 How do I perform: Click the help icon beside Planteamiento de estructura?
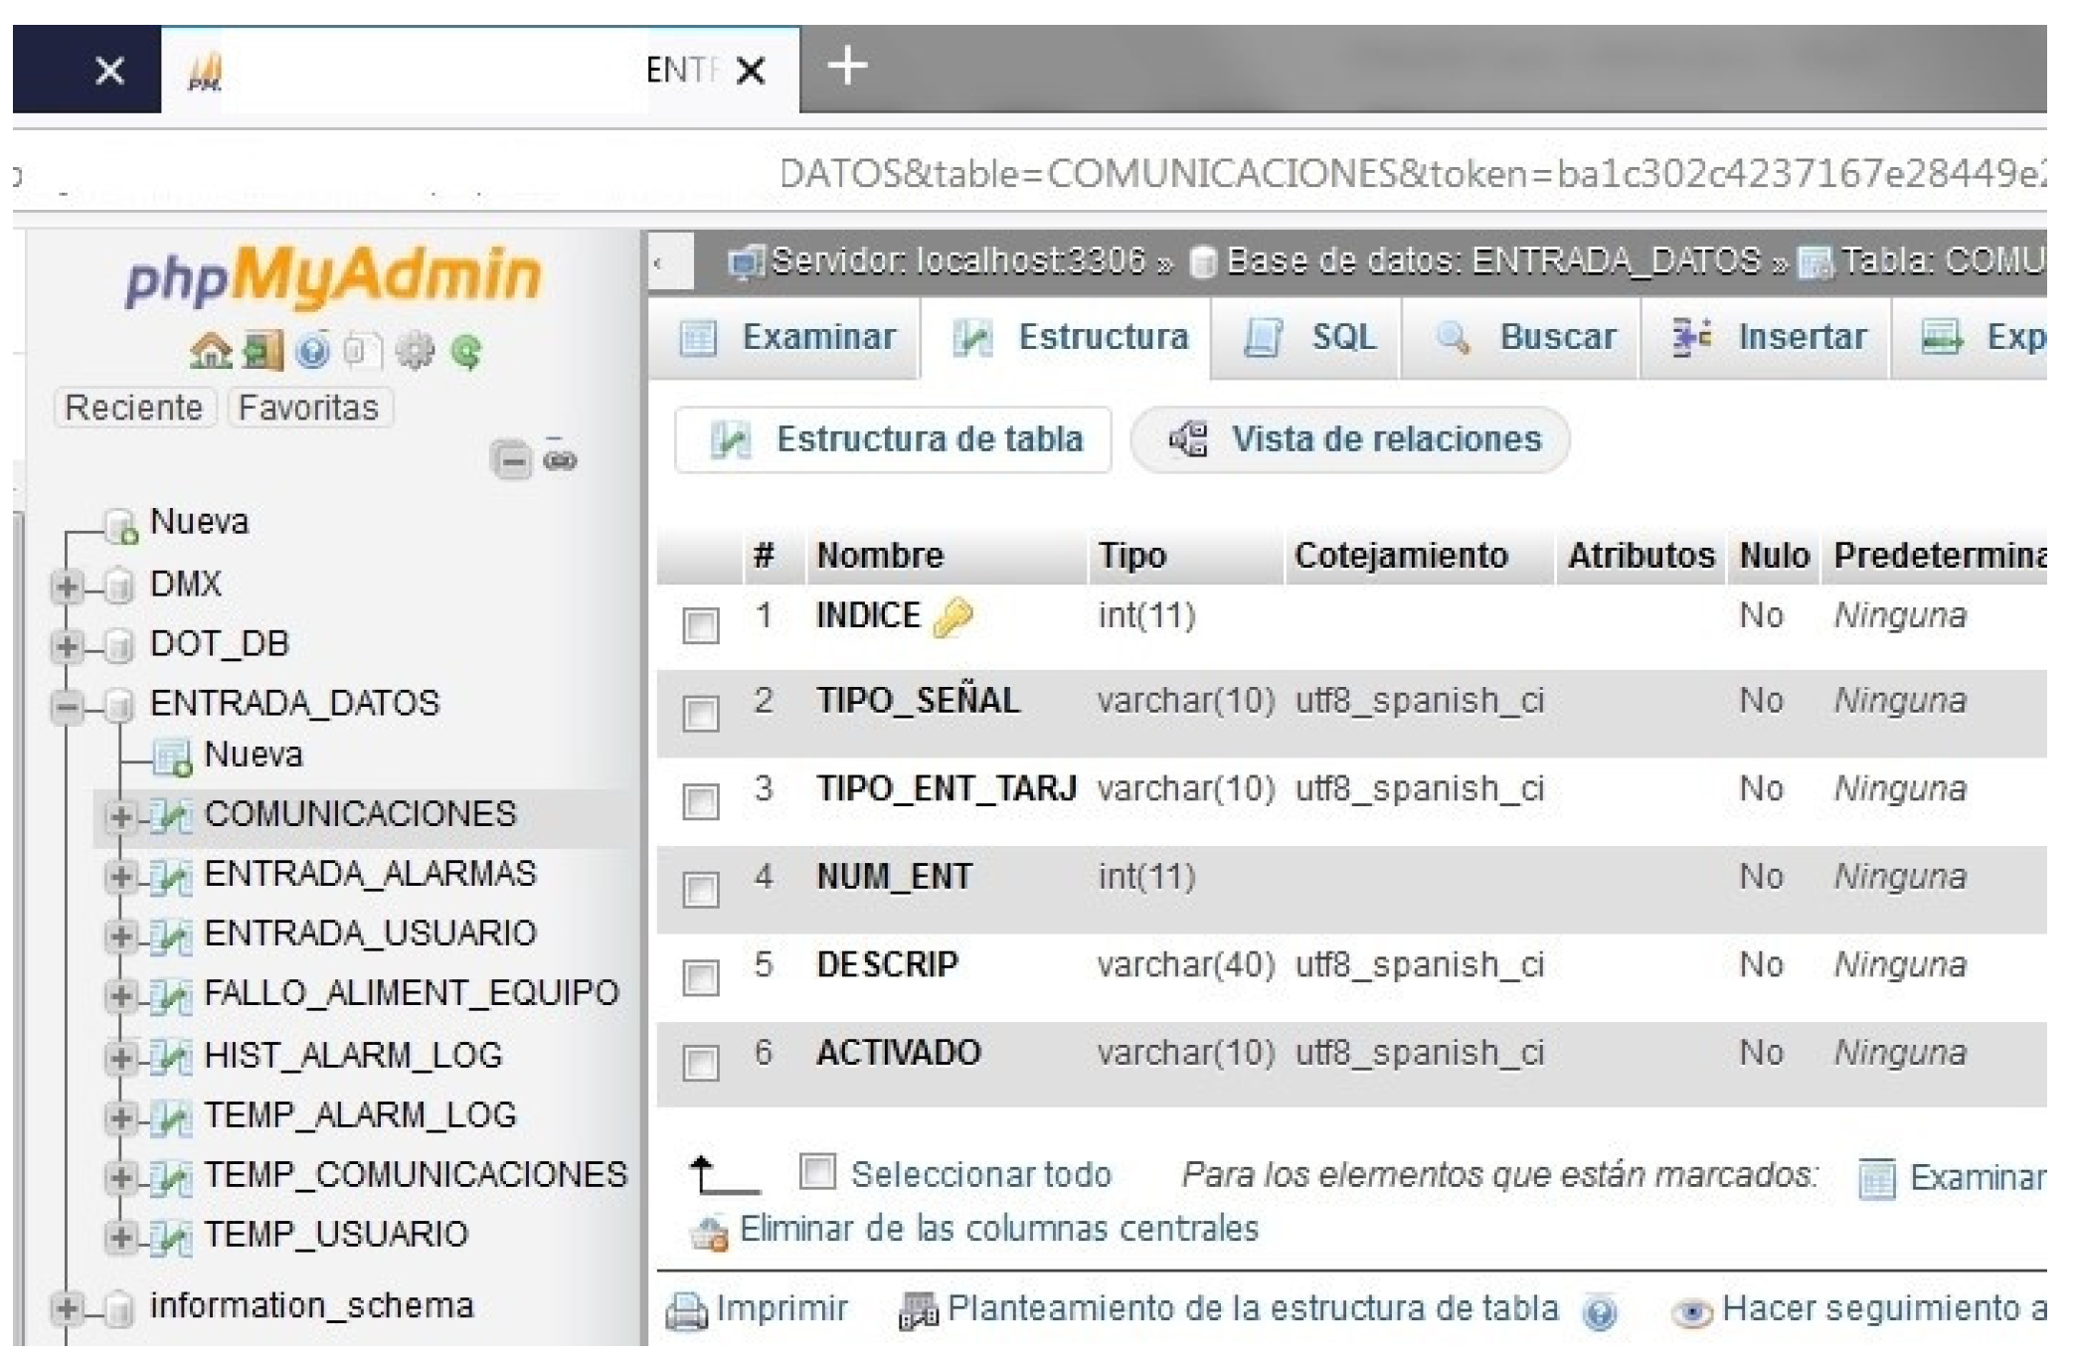pos(1599,1312)
